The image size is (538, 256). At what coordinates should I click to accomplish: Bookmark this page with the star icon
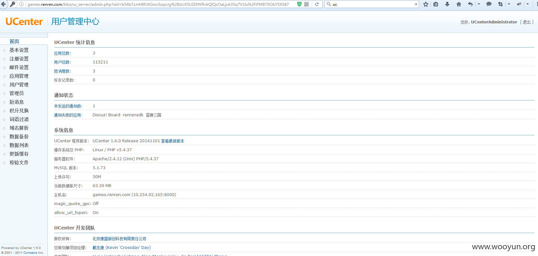[x=426, y=4]
